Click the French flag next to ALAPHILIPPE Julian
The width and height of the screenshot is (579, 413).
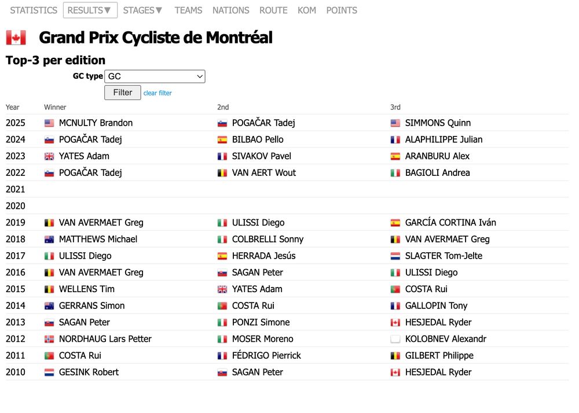[395, 140]
